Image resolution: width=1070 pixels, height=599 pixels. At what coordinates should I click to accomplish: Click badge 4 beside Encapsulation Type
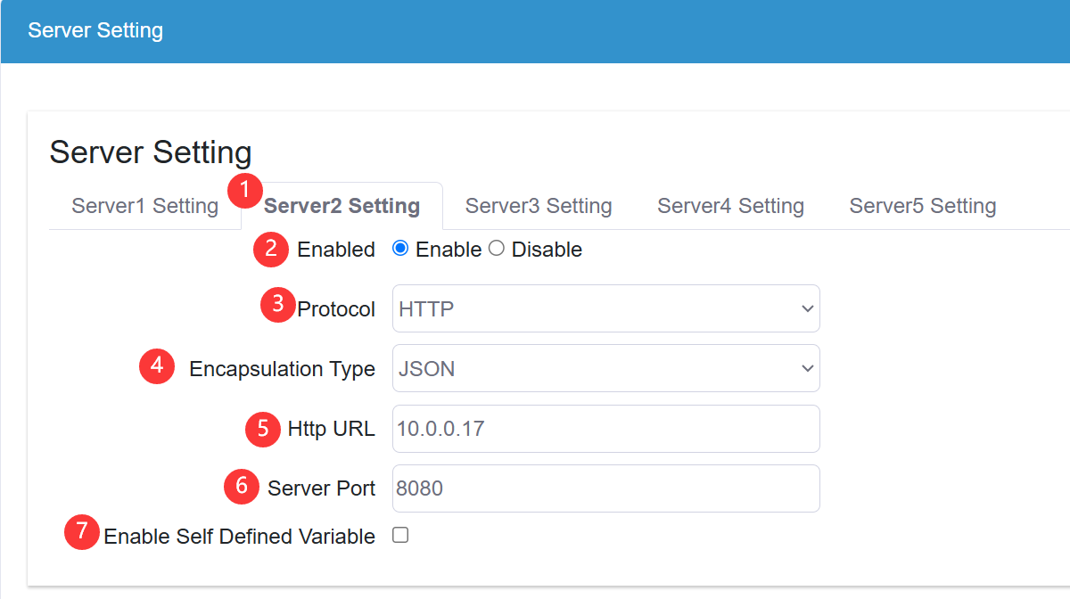coord(157,366)
